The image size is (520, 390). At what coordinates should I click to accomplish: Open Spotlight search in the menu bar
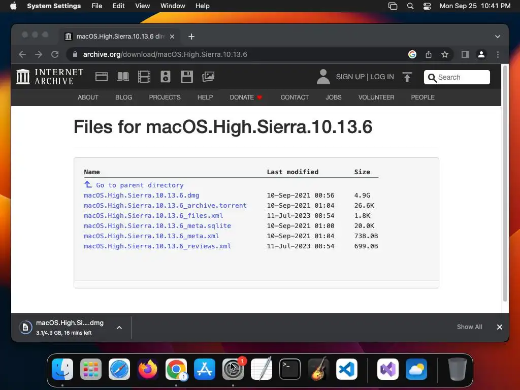tap(410, 6)
